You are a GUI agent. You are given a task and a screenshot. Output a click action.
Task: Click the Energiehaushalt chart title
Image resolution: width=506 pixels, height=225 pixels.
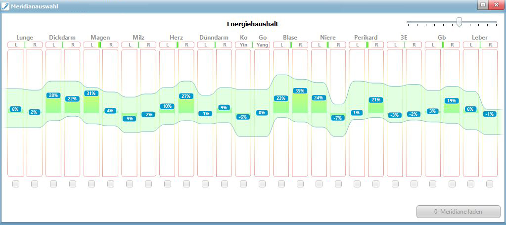point(253,24)
